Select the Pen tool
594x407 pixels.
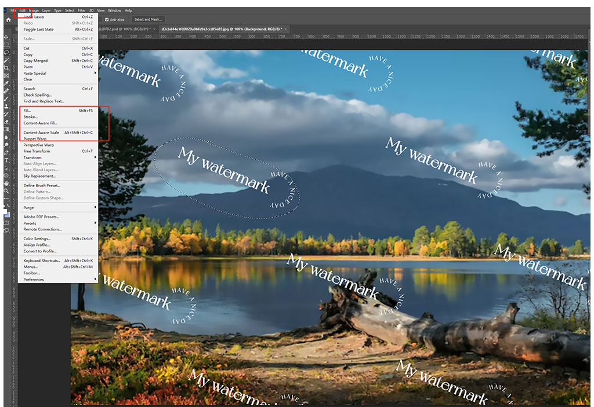tap(6, 152)
